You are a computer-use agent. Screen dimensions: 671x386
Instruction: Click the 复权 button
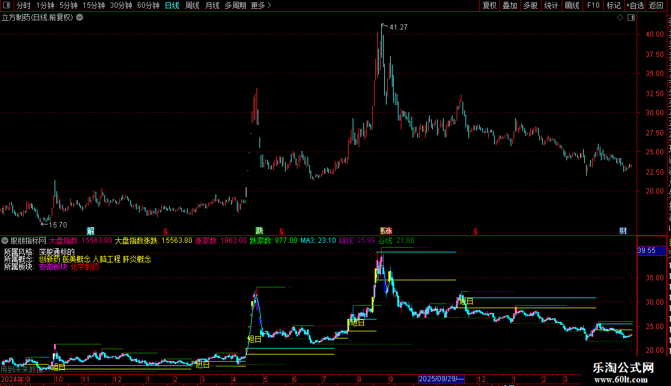489,5
